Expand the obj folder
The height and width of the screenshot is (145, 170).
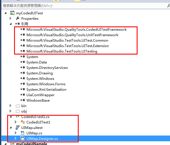pos(10,111)
